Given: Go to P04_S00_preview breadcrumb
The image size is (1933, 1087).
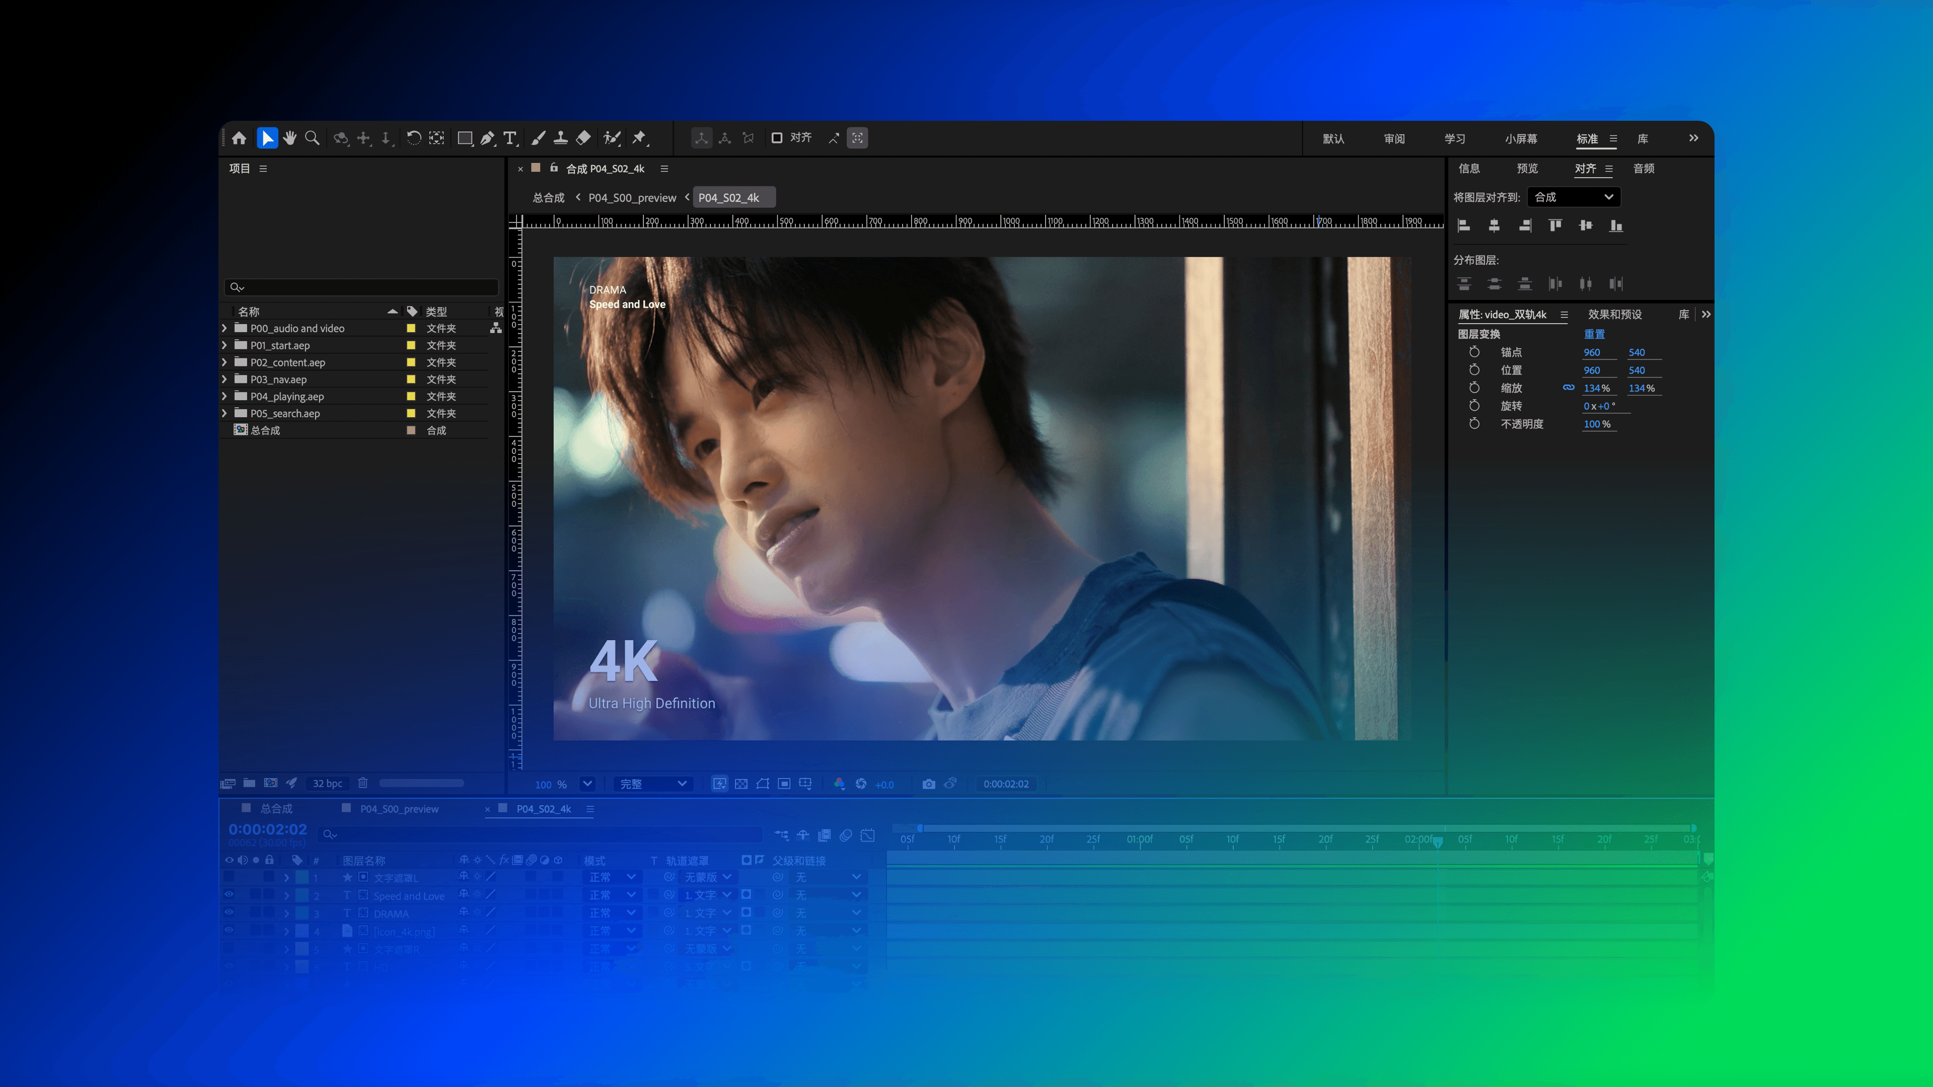Looking at the screenshot, I should 632,198.
